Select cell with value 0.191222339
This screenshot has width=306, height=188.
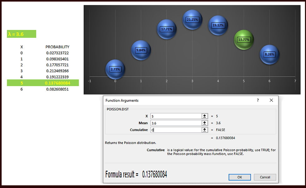pos(57,77)
